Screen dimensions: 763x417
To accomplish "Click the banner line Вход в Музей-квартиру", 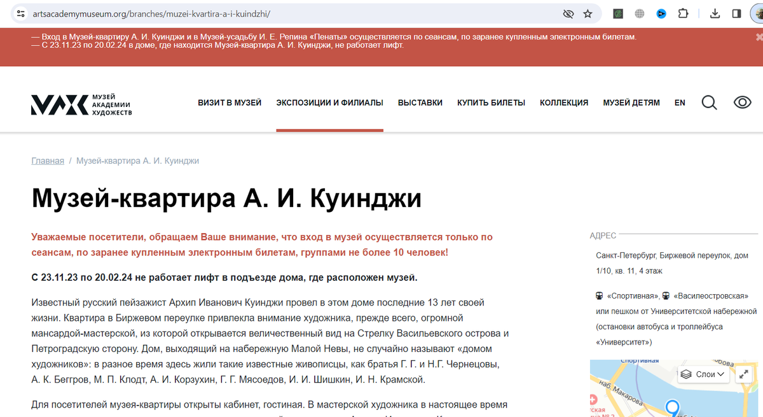I will [334, 37].
